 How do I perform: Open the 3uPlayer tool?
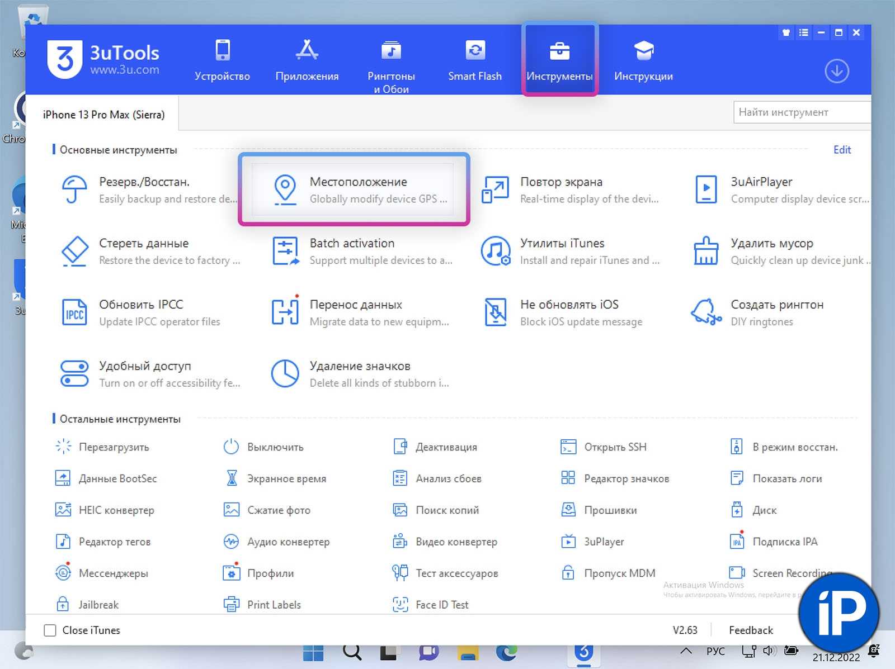click(x=592, y=542)
